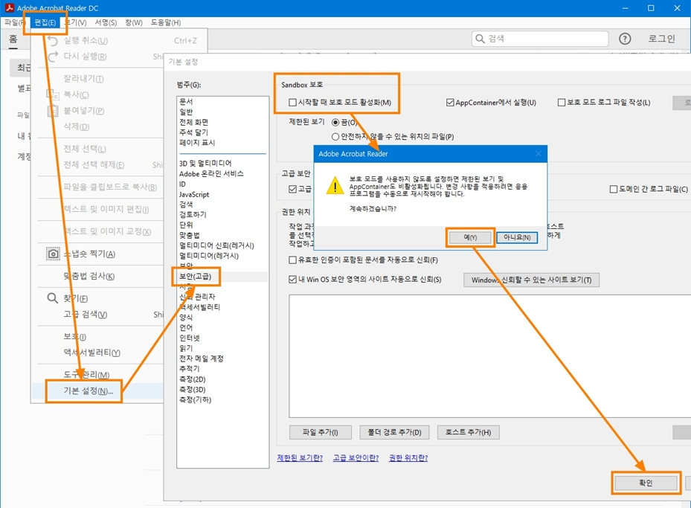Click the undo arrow icon beside 실행 취소
691x508 pixels.
(53, 40)
